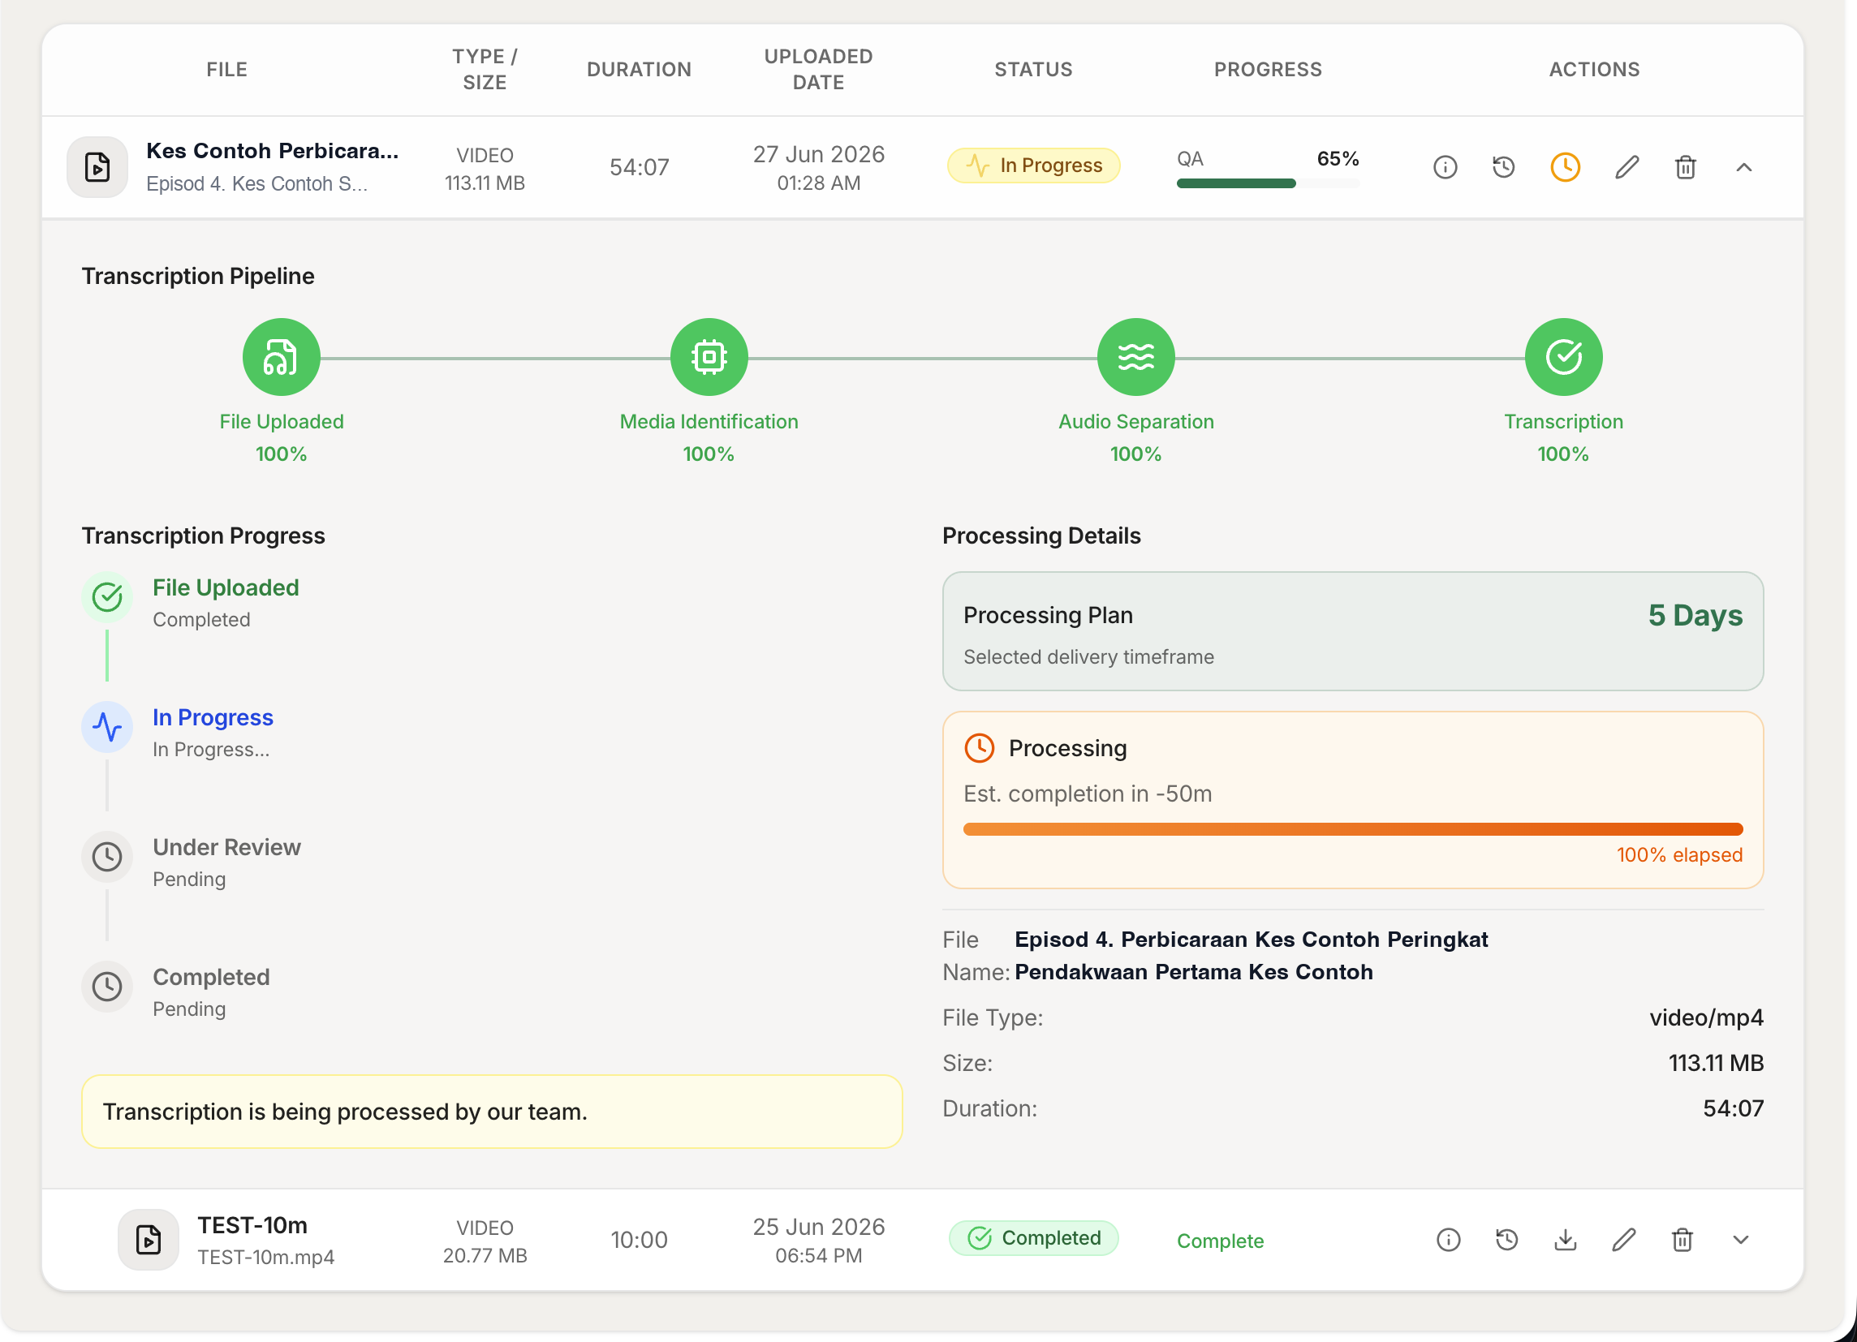
Task: Sort by the UPLOADED DATE column header
Action: click(x=818, y=70)
